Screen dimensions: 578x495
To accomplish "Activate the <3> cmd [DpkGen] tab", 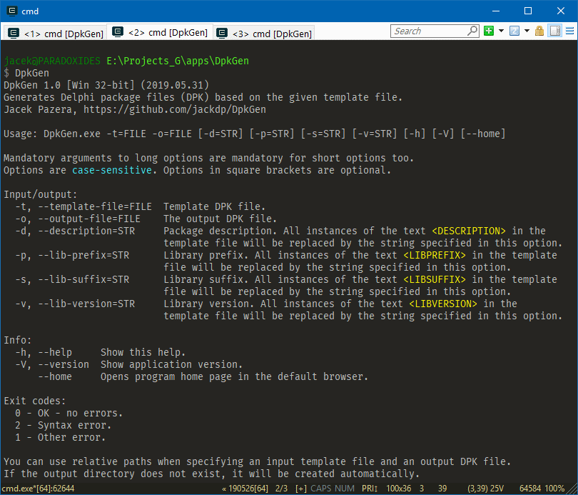I will [x=264, y=33].
